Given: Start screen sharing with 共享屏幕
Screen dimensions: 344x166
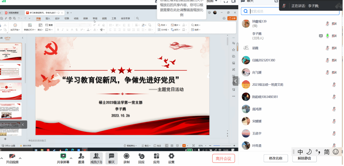Looking at the screenshot, I should (63, 158).
